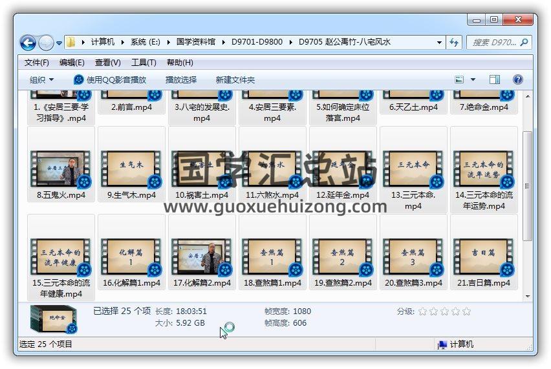
Task: Click the 播放选择 toolbar button
Action: [x=181, y=80]
